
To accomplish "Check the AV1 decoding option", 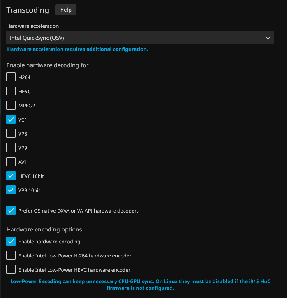I will point(11,162).
